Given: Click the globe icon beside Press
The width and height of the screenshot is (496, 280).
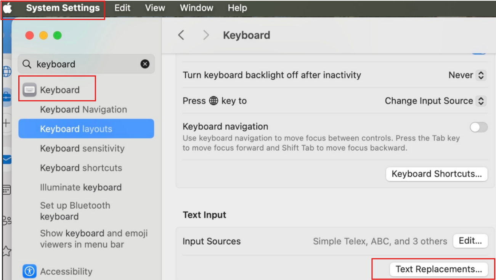Looking at the screenshot, I should pyautogui.click(x=214, y=101).
